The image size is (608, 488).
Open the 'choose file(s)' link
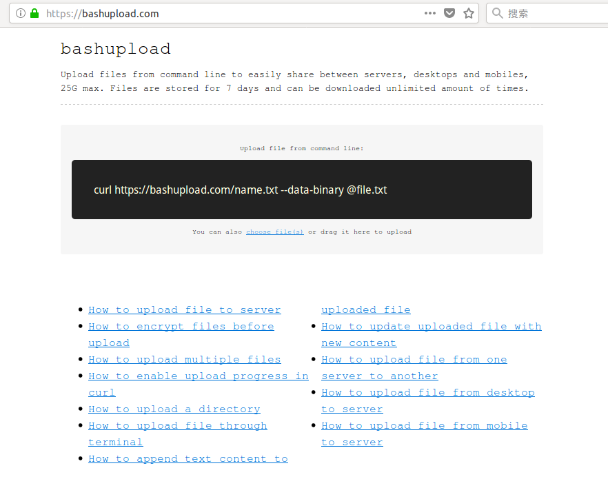click(x=275, y=232)
